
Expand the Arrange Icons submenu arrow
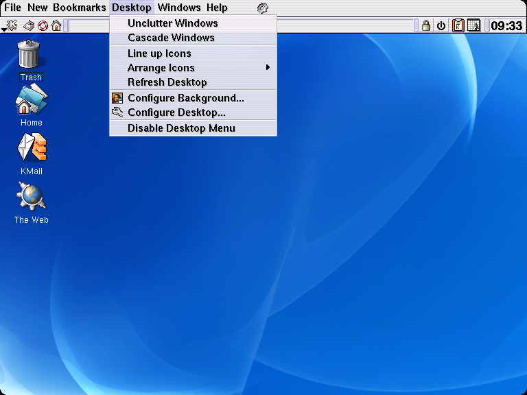268,67
